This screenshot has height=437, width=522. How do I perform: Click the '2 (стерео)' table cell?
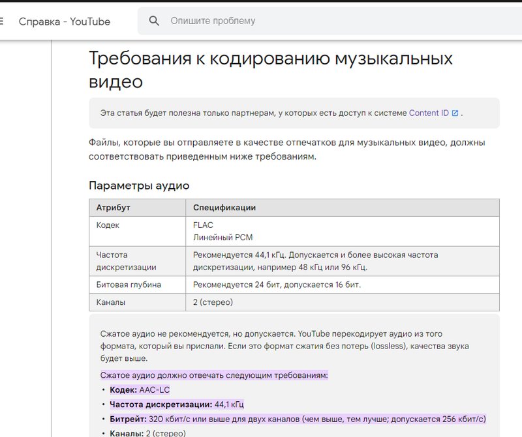(x=343, y=302)
